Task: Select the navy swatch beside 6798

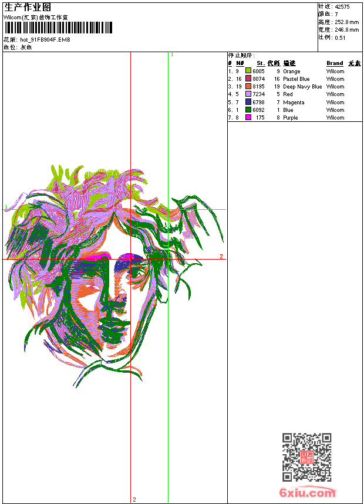Action: [248, 102]
